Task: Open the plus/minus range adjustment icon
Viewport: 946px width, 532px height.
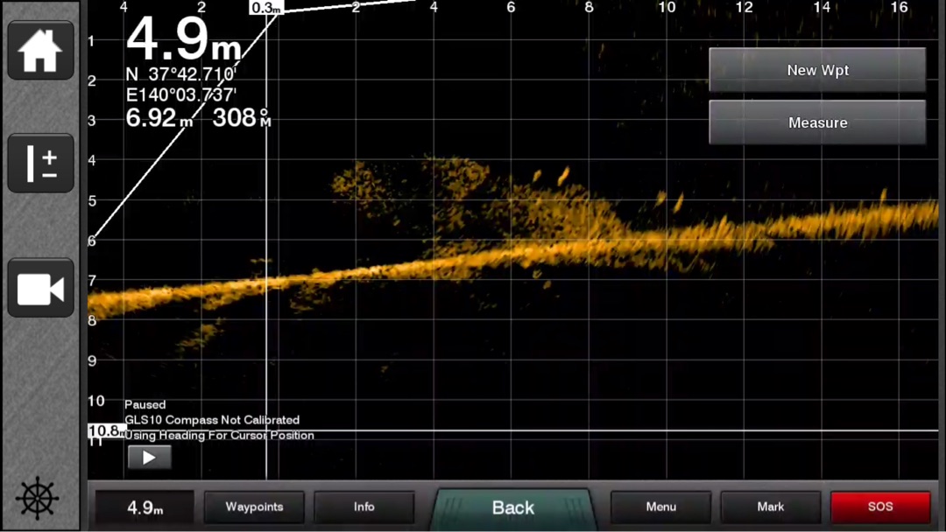Action: 40,164
